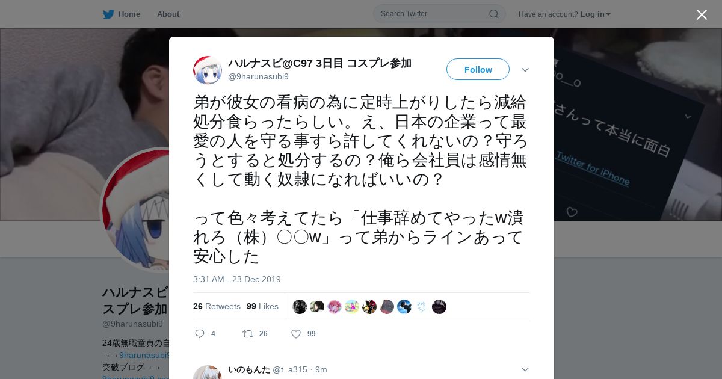The image size is (722, 379).
Task: Go to Home in top navigation
Action: [129, 14]
